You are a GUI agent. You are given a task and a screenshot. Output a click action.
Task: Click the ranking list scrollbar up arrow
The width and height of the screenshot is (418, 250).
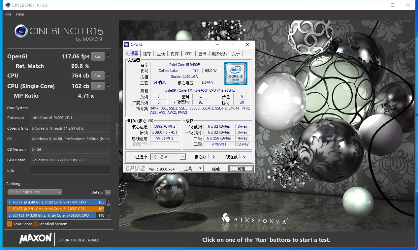[109, 201]
